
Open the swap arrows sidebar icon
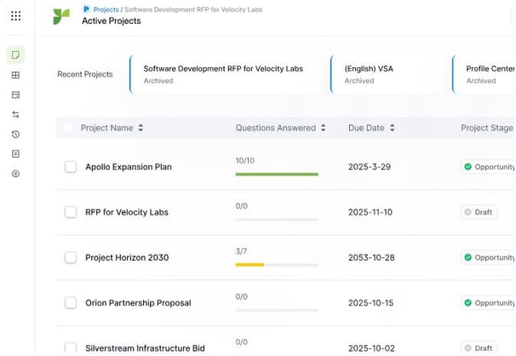[15, 114]
